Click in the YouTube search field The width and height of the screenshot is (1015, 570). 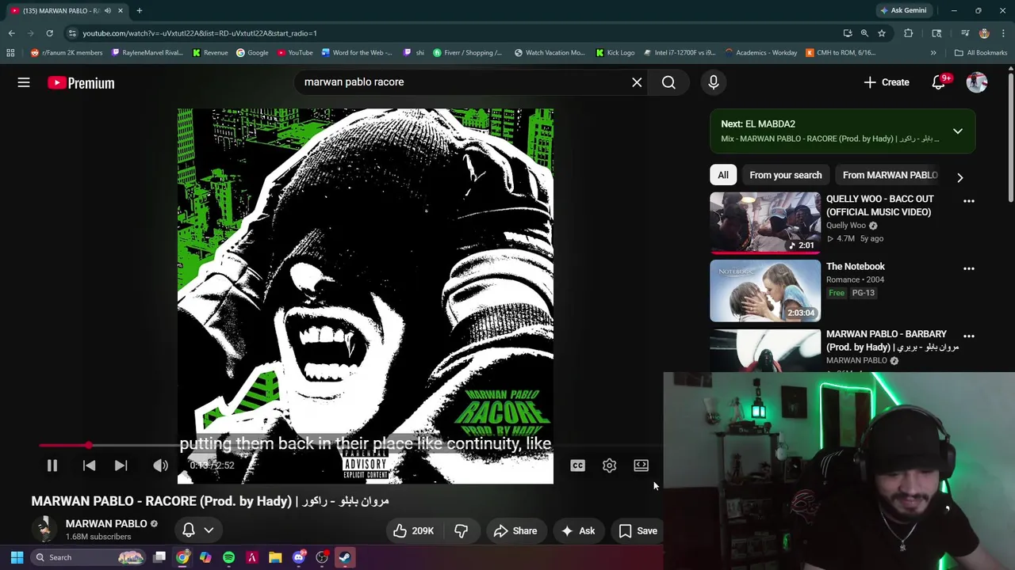(x=464, y=82)
